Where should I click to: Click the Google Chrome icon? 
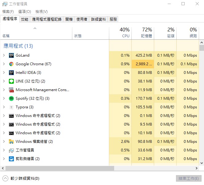pos(11,64)
